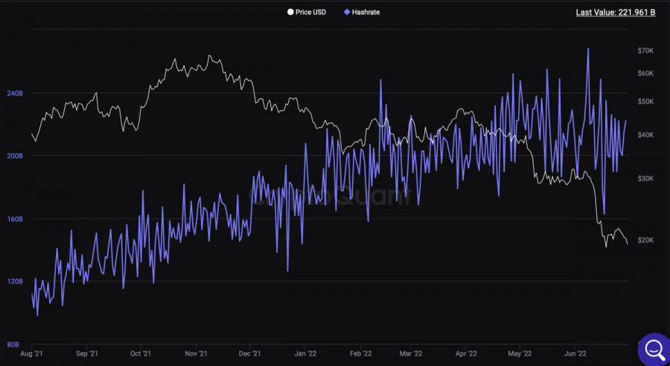The height and width of the screenshot is (366, 670).
Task: Select the Mar '22 date label
Action: 410,354
